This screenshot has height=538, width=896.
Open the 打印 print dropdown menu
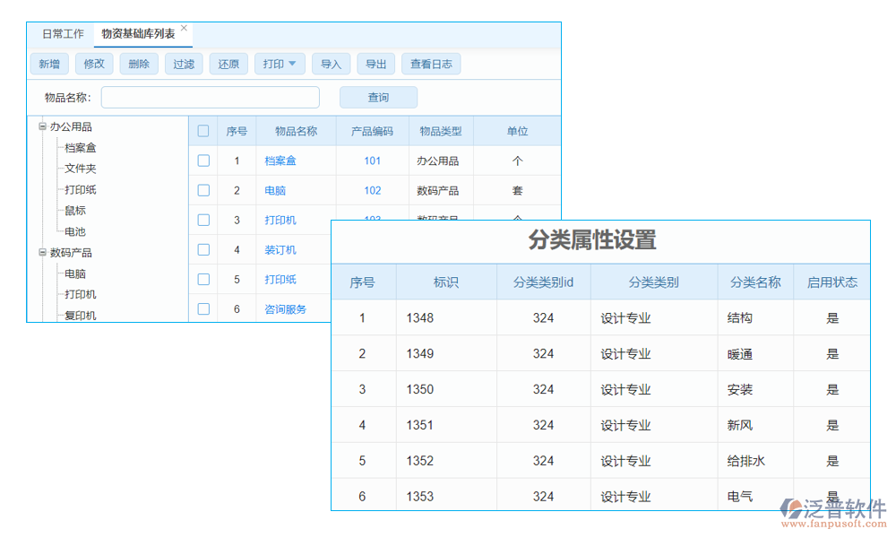pyautogui.click(x=280, y=64)
